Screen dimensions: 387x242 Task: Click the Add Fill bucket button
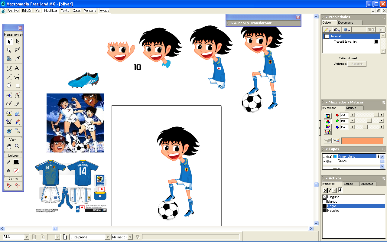[x=337, y=30]
